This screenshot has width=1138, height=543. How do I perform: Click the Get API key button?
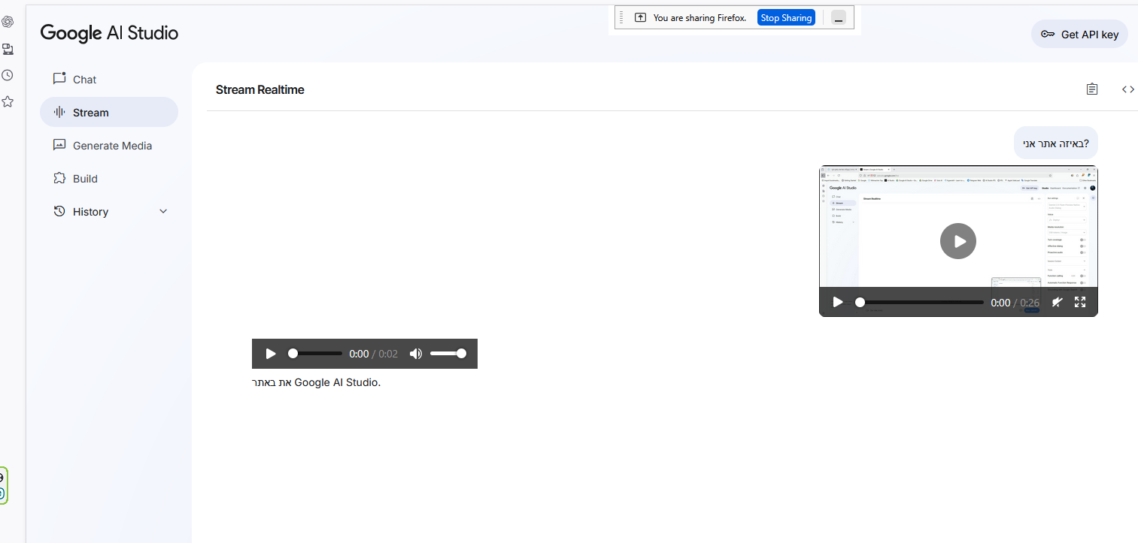click(x=1079, y=34)
